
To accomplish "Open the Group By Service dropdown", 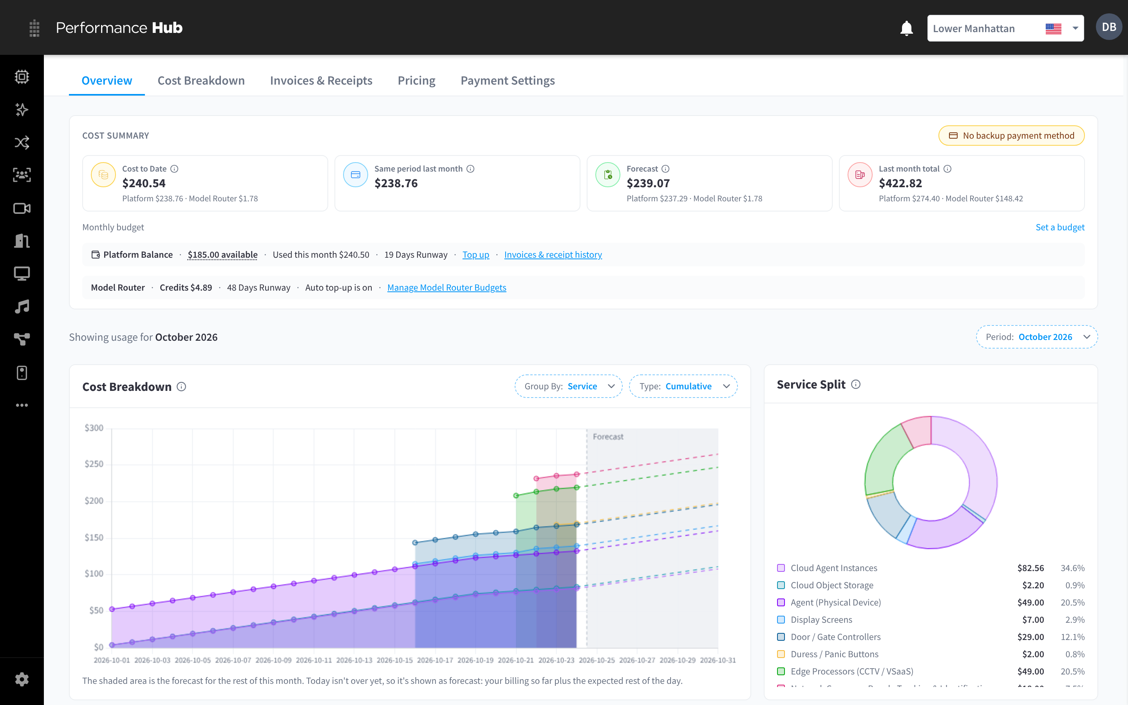I will (x=569, y=386).
